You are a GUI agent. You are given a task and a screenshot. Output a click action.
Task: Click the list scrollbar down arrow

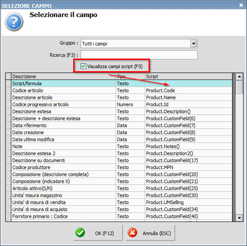(239, 218)
